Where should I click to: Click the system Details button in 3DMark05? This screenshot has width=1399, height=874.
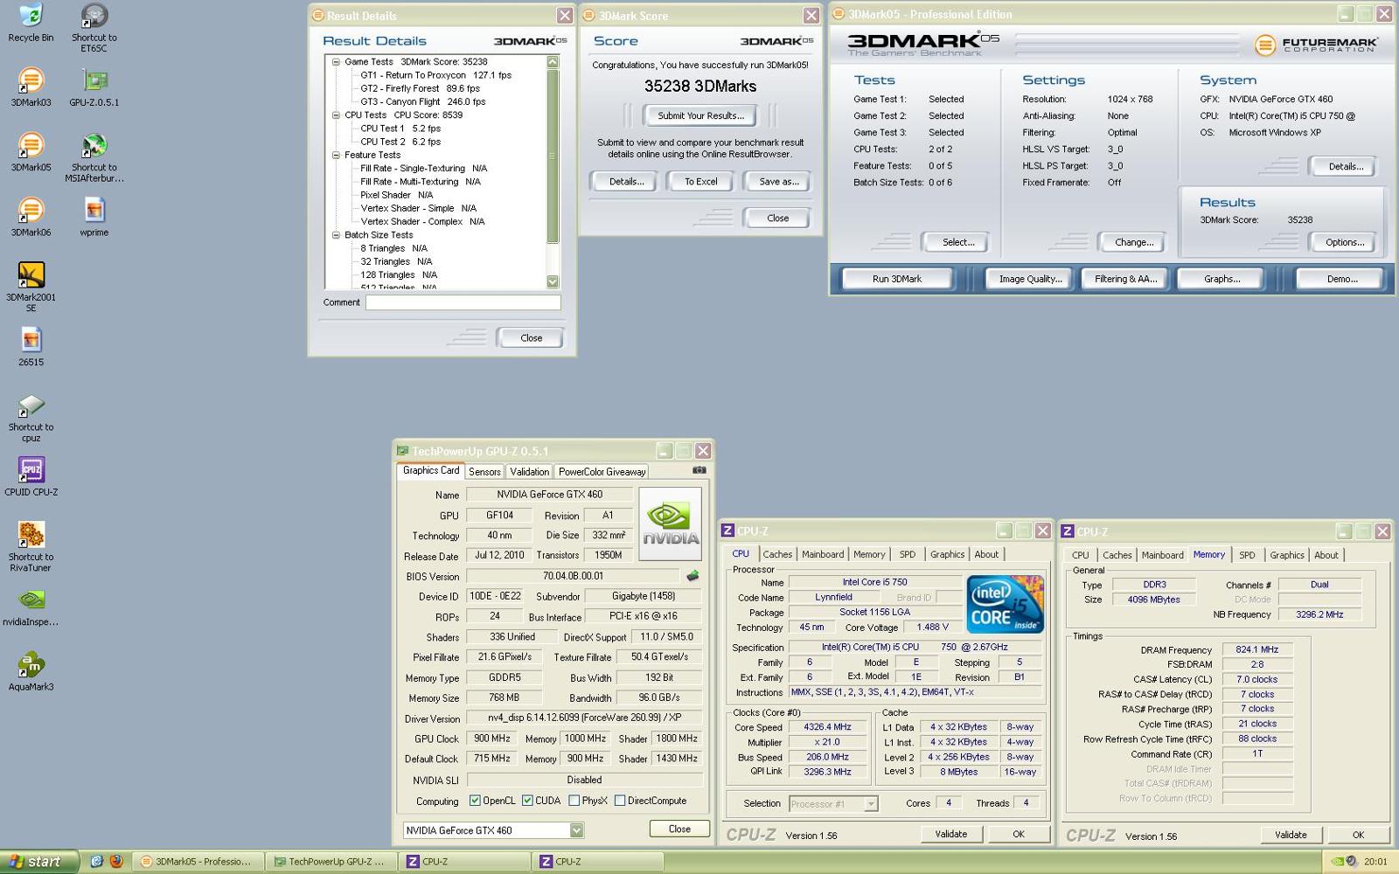1345,166
